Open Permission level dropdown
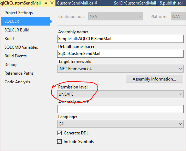The width and height of the screenshot is (186, 151). click(120, 94)
